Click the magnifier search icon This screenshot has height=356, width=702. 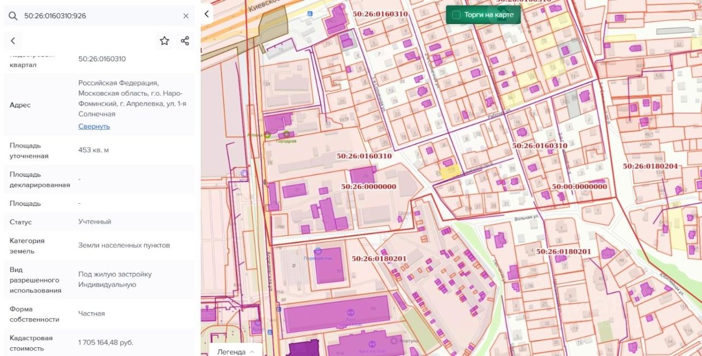[x=13, y=16]
